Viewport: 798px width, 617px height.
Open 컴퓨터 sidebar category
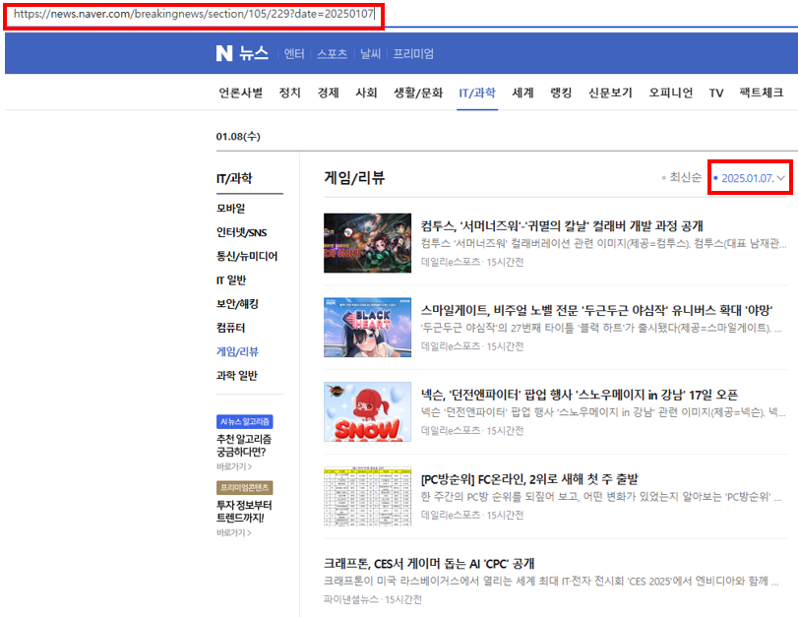(231, 328)
